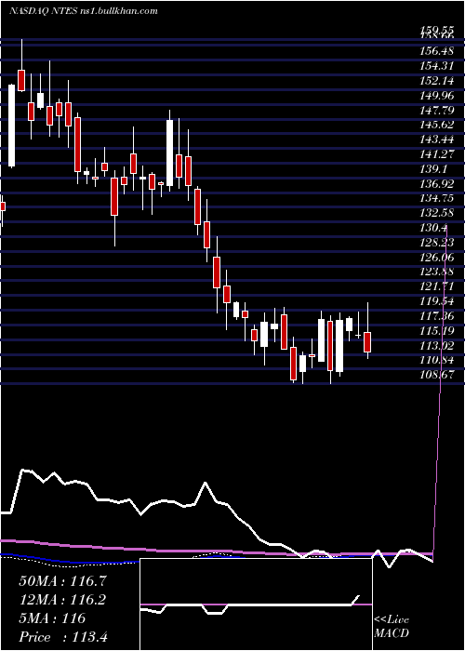This screenshot has height=651, width=465.
Task: Click the 152.14 price axis label
Action: point(438,81)
